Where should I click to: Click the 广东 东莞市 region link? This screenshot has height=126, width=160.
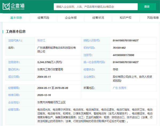119,88
